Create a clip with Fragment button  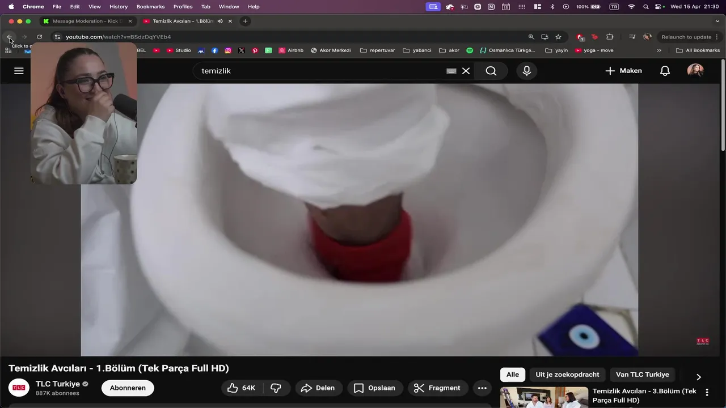click(x=438, y=388)
